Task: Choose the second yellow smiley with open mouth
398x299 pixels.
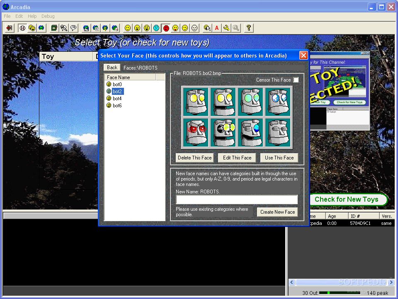Action: tap(137, 28)
